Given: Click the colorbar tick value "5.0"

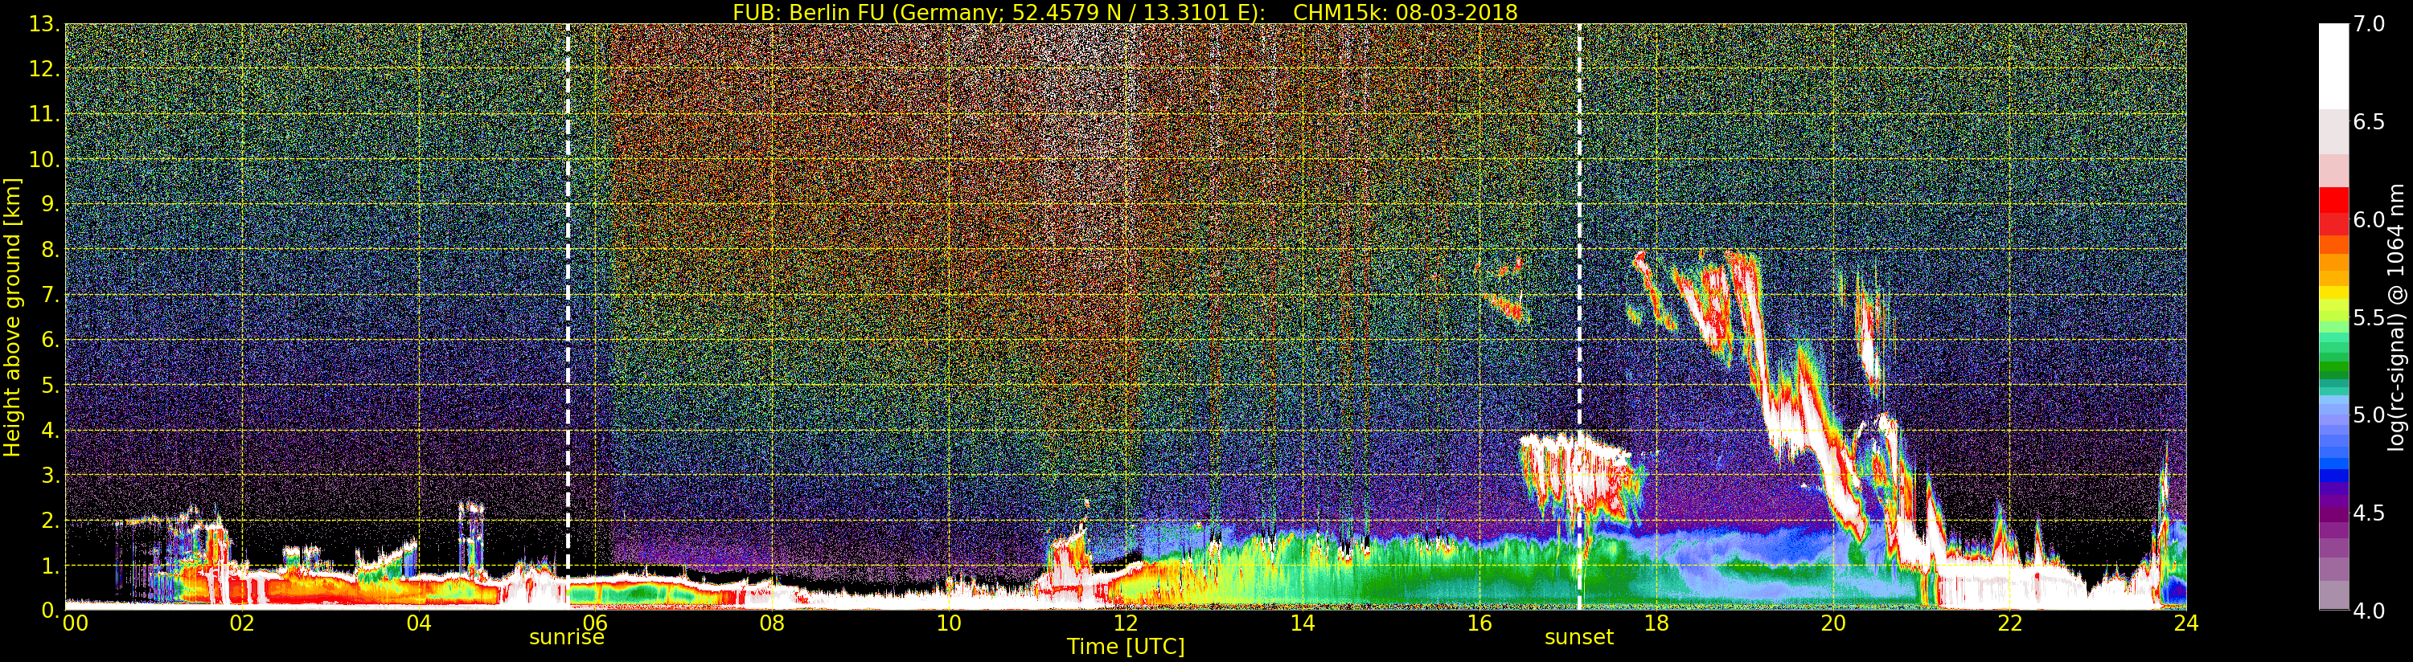Looking at the screenshot, I should (2370, 415).
